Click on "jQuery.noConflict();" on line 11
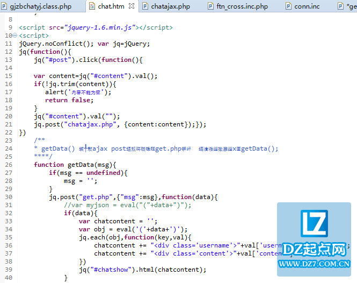Screen dimensions: 357x283 (56, 44)
